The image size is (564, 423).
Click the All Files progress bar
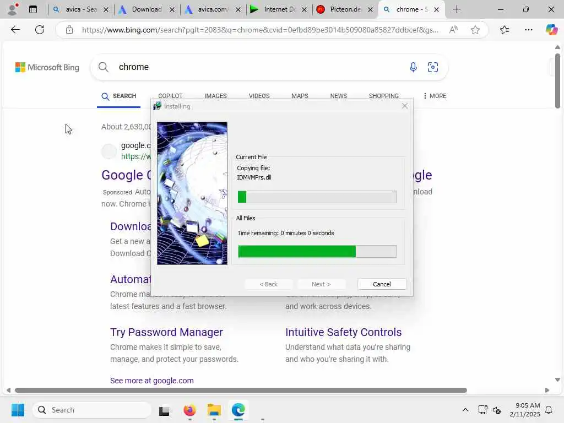(x=317, y=251)
